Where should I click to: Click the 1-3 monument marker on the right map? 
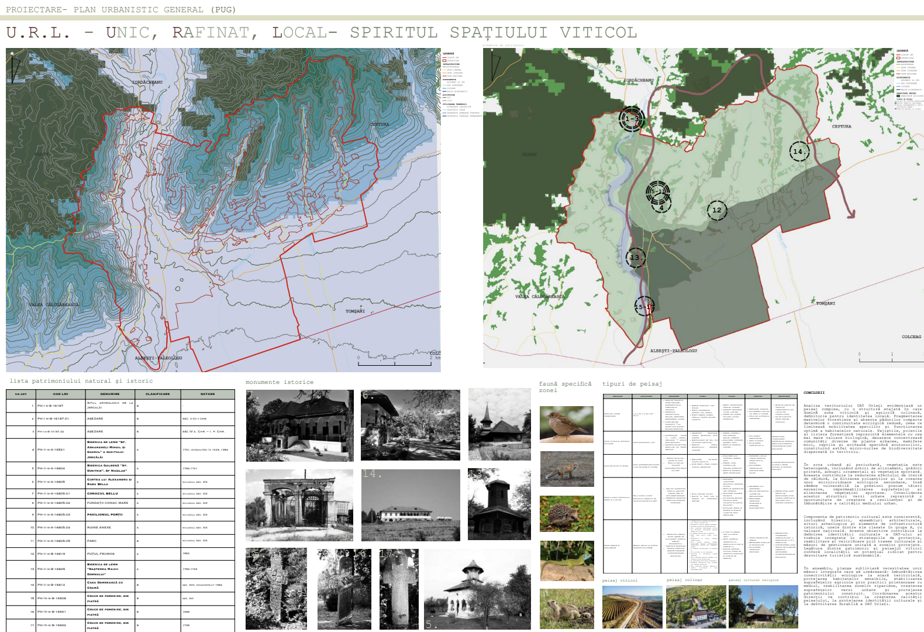[x=632, y=119]
